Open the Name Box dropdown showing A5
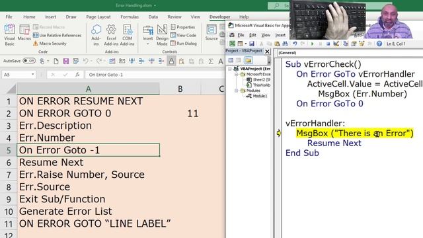This screenshot has height=238, width=423. click(x=32, y=75)
